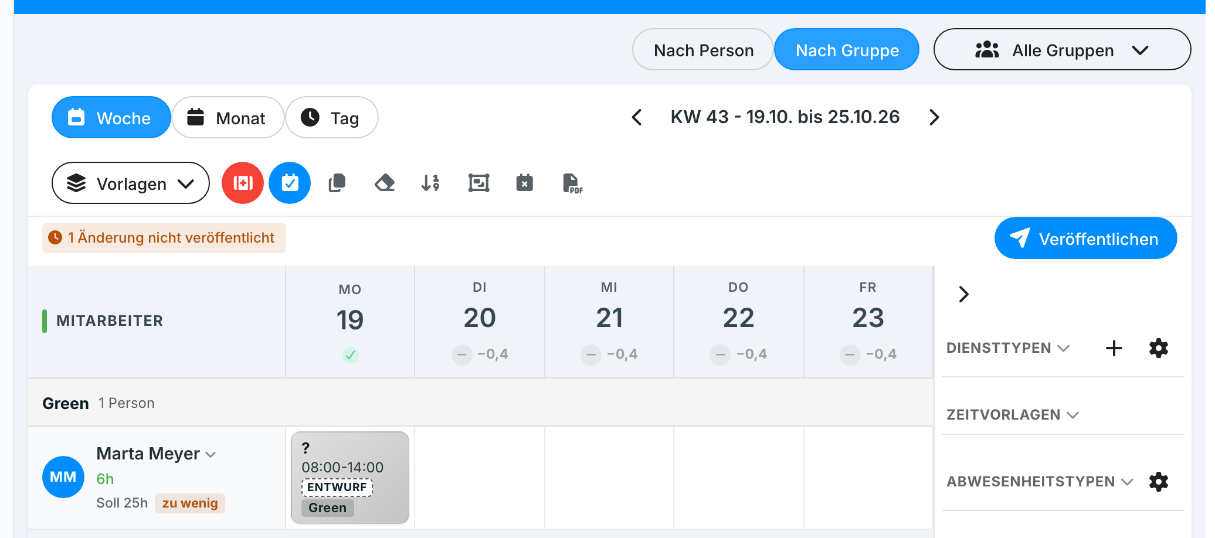Select the Monat tab
Screen dimensions: 1215x538
click(228, 118)
